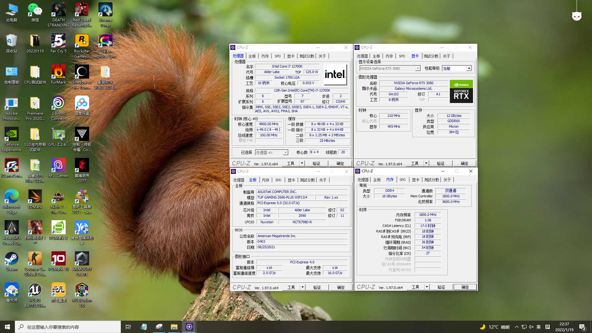Open File Explorer from taskbar
The image size is (592, 333).
click(174, 327)
